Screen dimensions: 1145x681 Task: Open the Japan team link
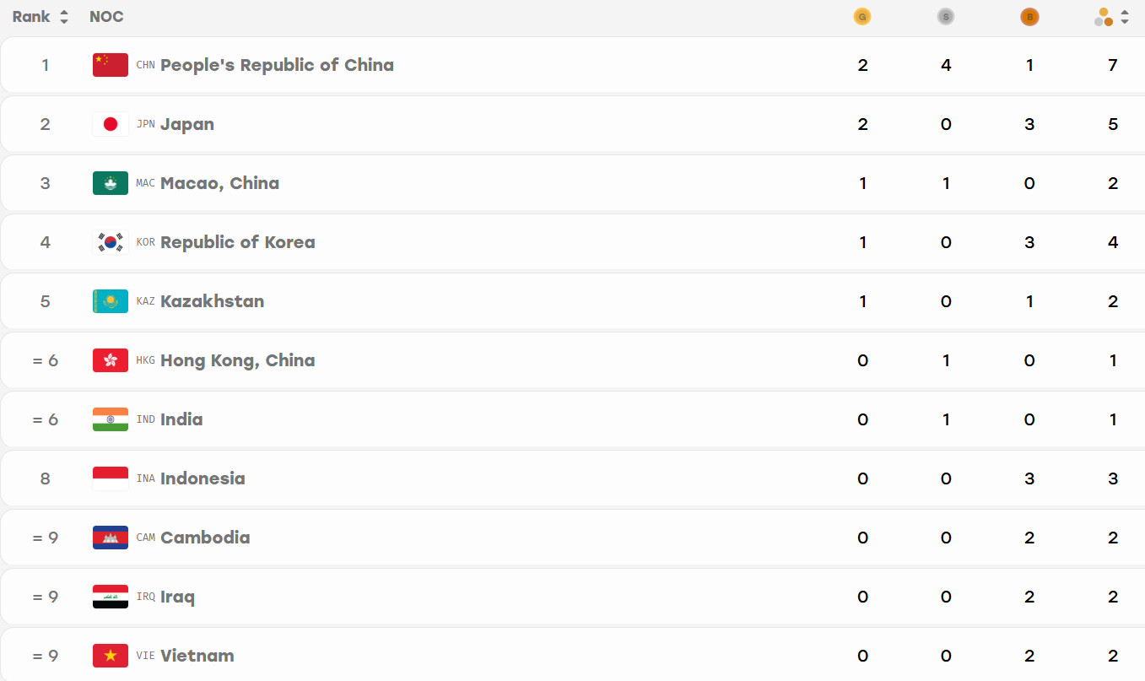187,124
